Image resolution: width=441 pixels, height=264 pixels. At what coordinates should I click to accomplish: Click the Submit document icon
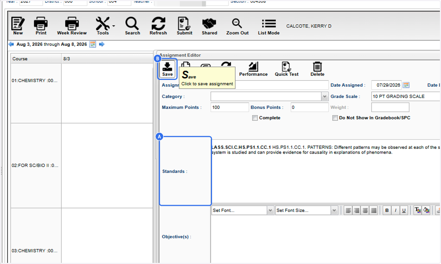click(184, 26)
